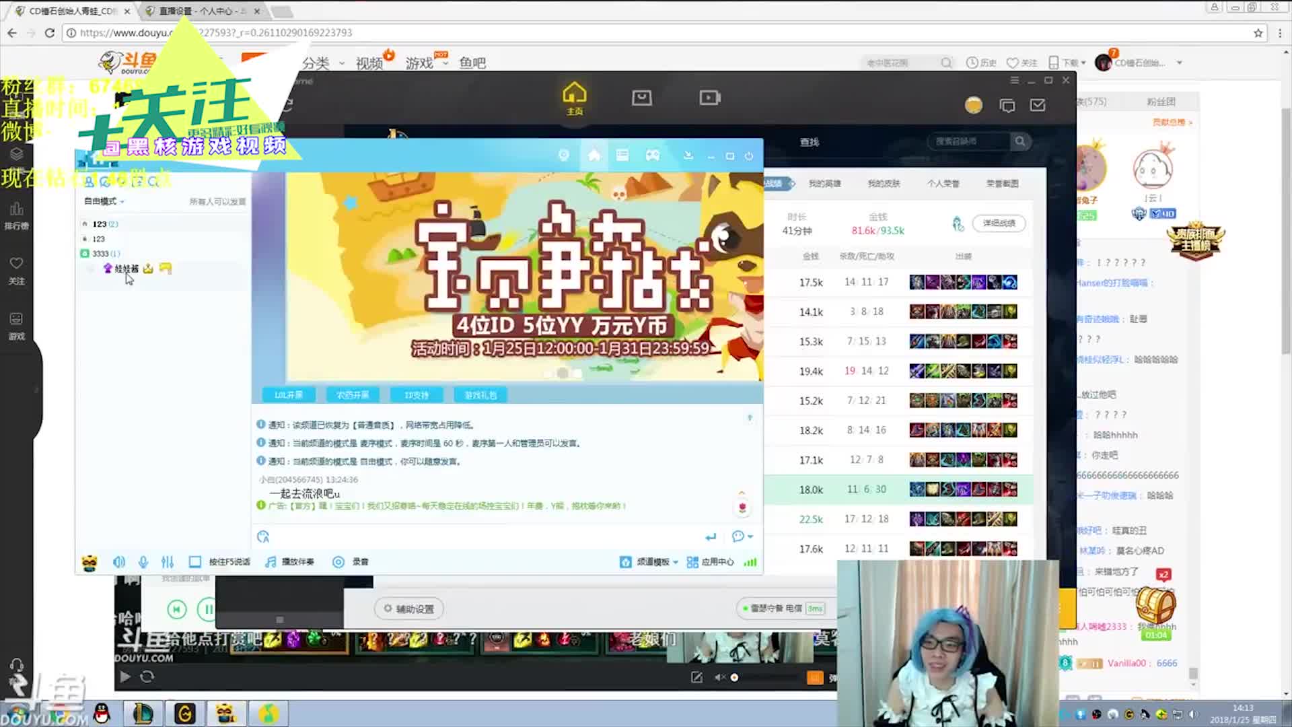Click the 详细战绩 detailed stats button
Viewport: 1292px width, 727px height.
[999, 223]
